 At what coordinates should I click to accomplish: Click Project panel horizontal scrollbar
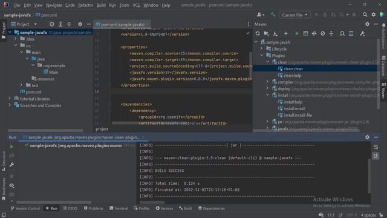[45, 131]
